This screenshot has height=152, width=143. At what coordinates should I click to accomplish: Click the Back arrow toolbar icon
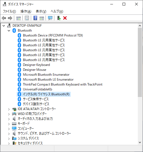tap(4, 18)
